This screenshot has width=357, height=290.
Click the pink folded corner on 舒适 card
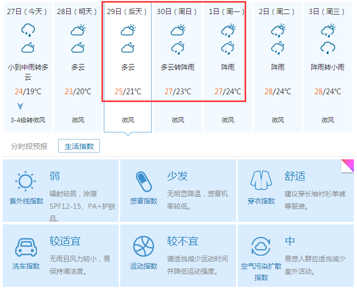348,165
